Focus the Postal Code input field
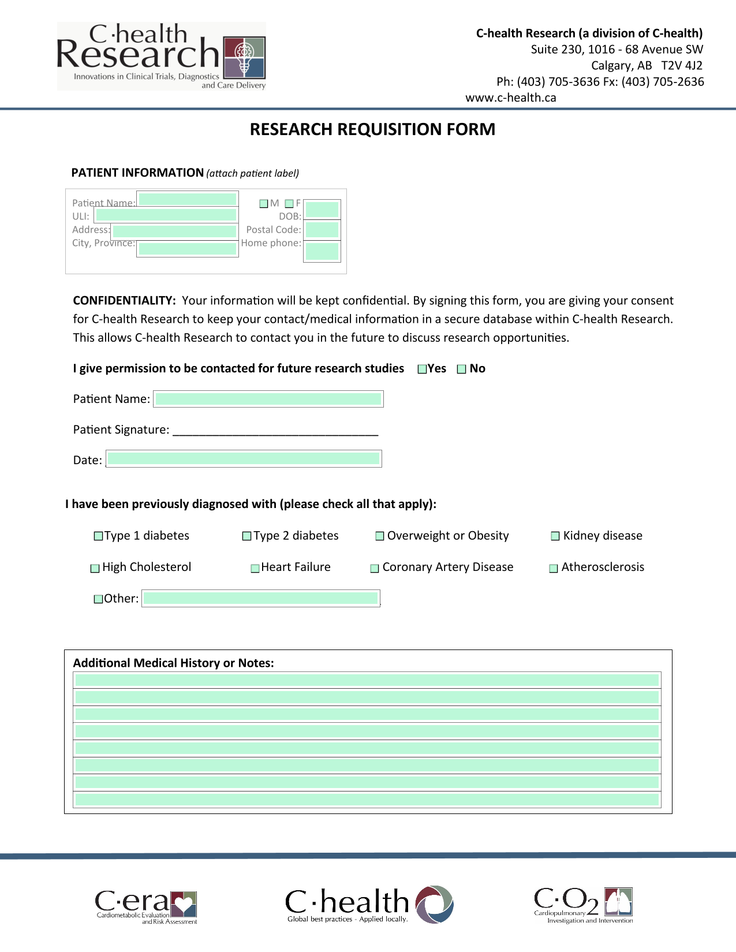 (322, 230)
